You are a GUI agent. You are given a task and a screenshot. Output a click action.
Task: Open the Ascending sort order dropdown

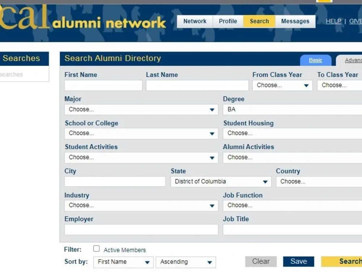186,262
